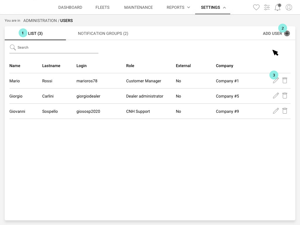Select login marioros78
The height and width of the screenshot is (225, 300).
point(87,81)
